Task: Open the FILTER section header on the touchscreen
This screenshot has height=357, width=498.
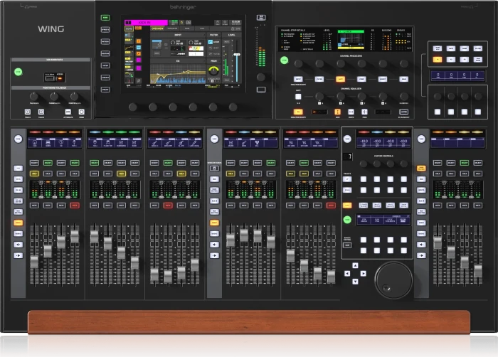Action: [213, 35]
